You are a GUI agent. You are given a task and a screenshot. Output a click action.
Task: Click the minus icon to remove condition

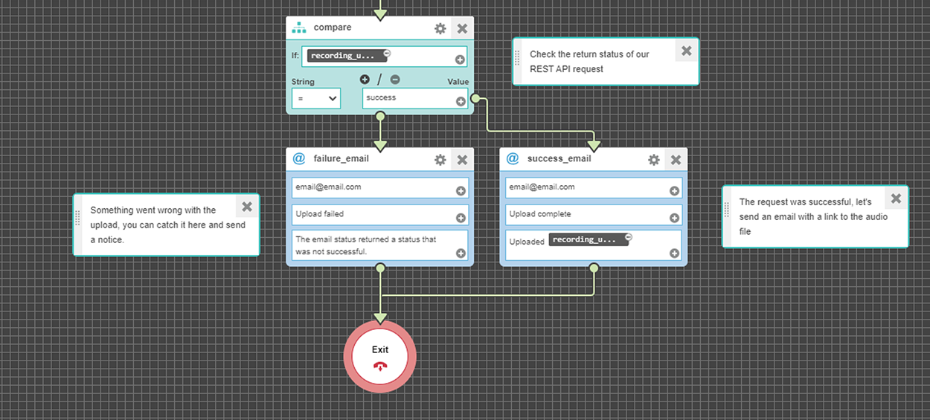[x=395, y=80]
